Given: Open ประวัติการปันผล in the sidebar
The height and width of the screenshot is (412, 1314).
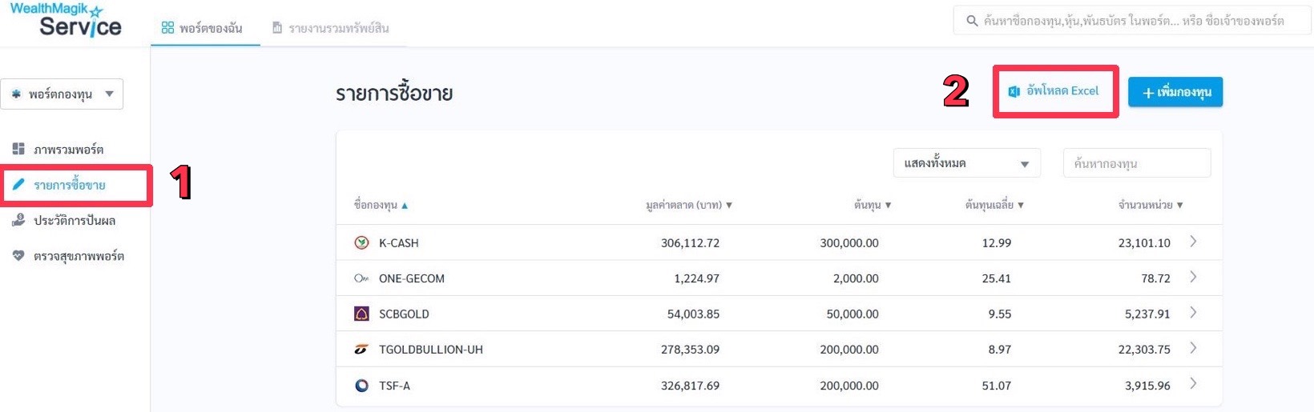Looking at the screenshot, I should click(75, 221).
